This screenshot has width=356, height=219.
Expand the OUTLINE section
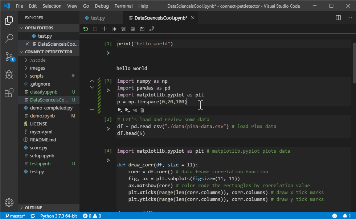tap(33, 208)
